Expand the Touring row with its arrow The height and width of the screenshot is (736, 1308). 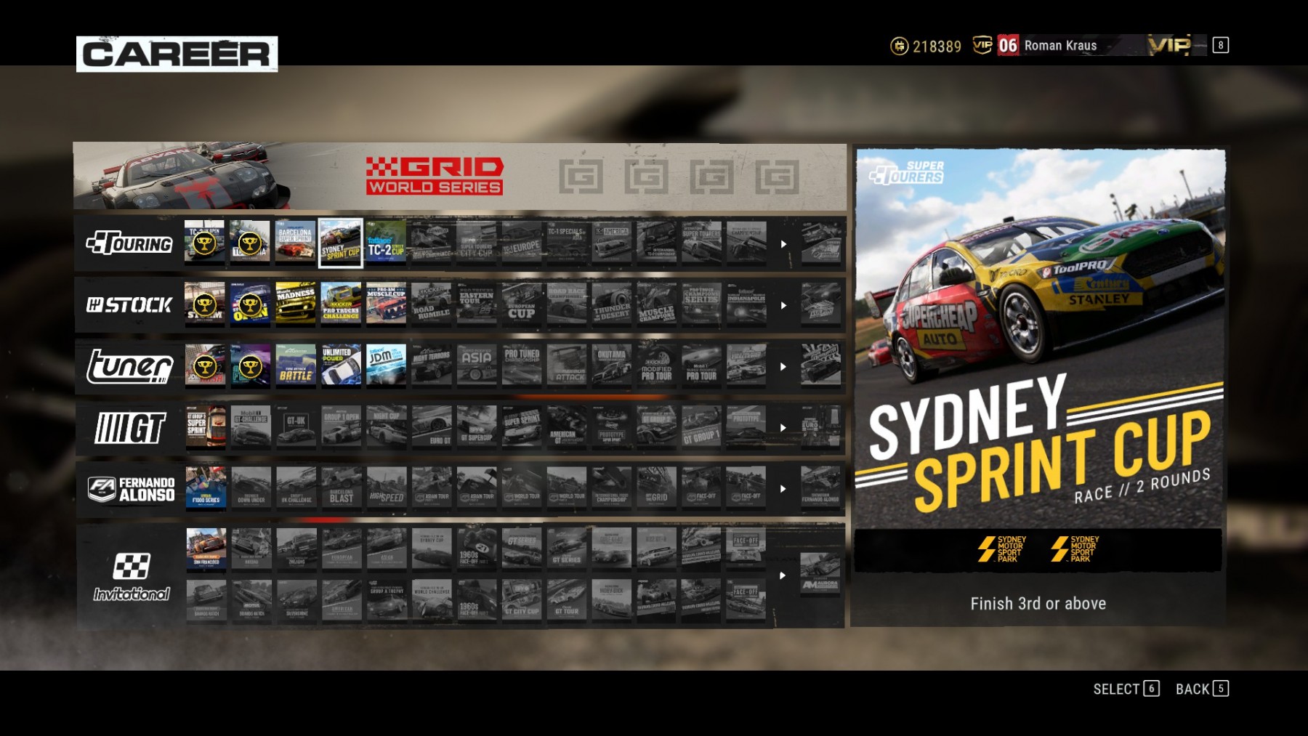click(x=783, y=244)
